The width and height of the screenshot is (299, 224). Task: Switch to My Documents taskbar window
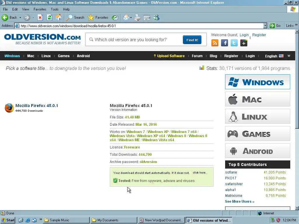click(114, 220)
